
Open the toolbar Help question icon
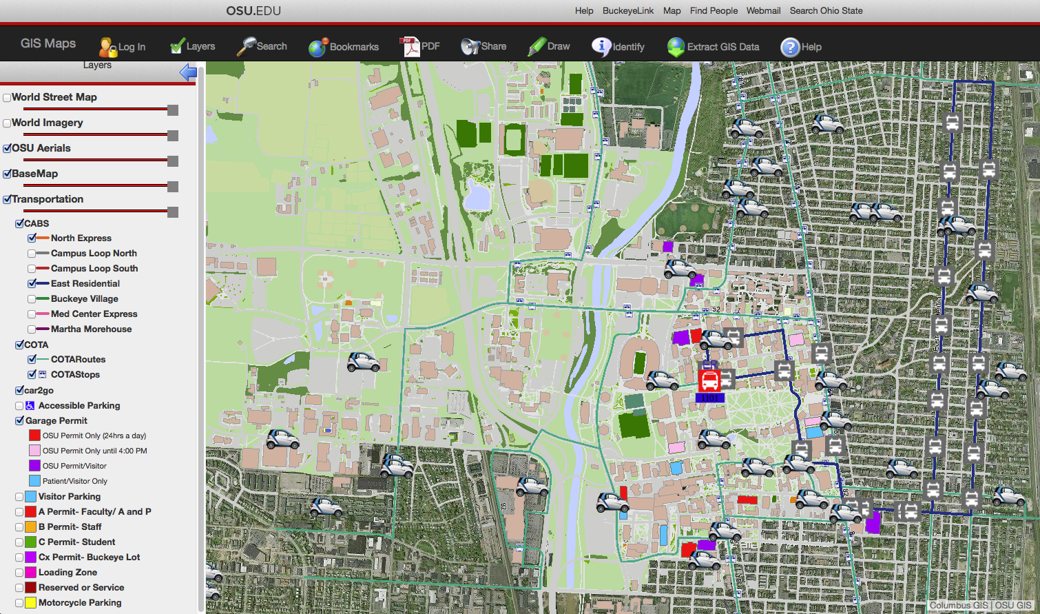tap(790, 47)
